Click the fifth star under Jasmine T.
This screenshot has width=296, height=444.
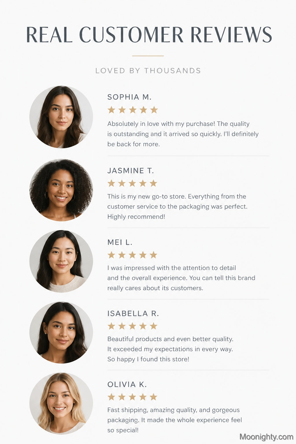point(153,183)
